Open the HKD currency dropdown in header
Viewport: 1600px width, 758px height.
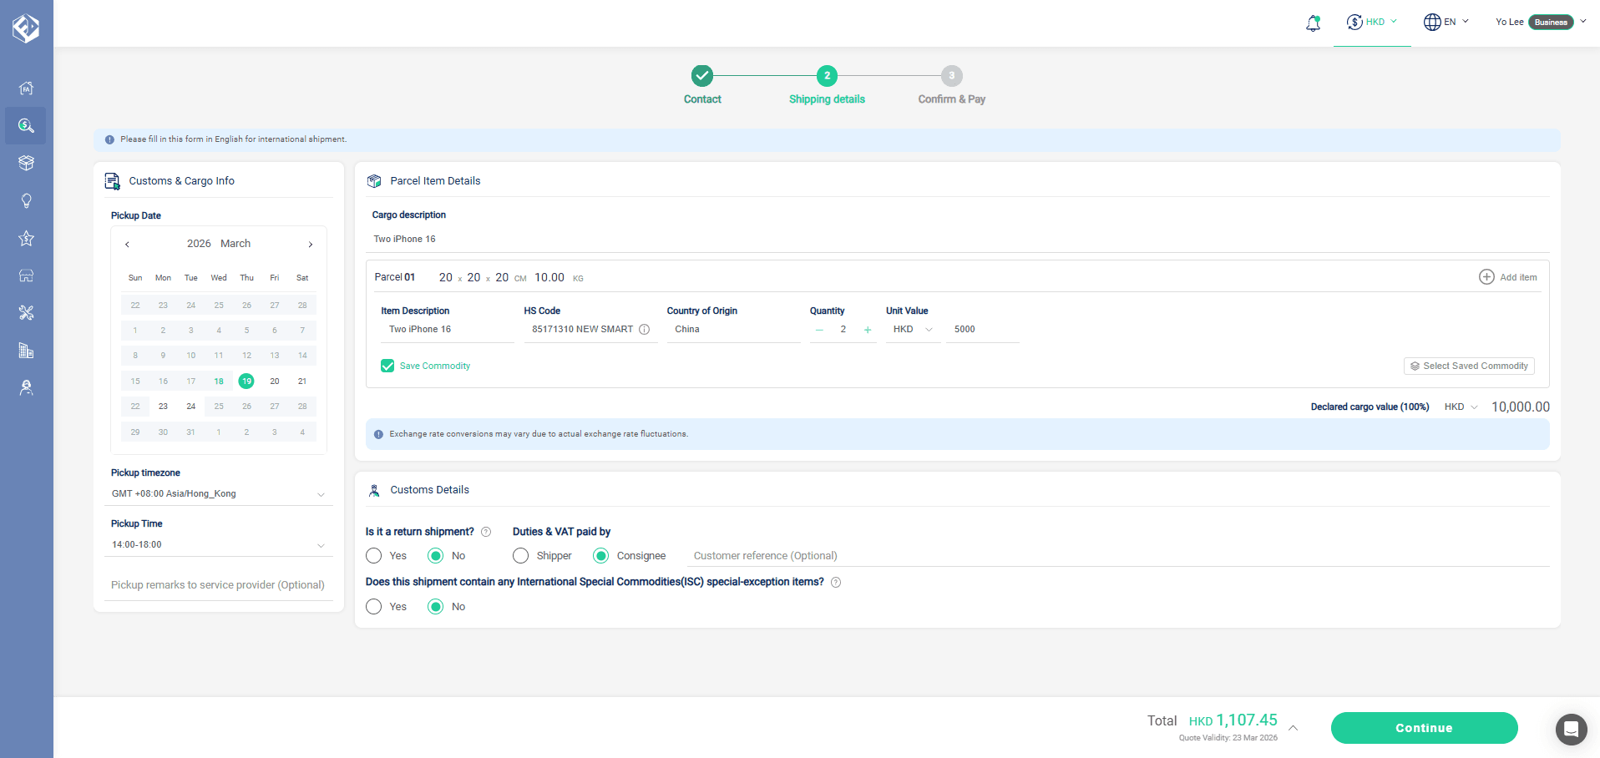coord(1372,23)
